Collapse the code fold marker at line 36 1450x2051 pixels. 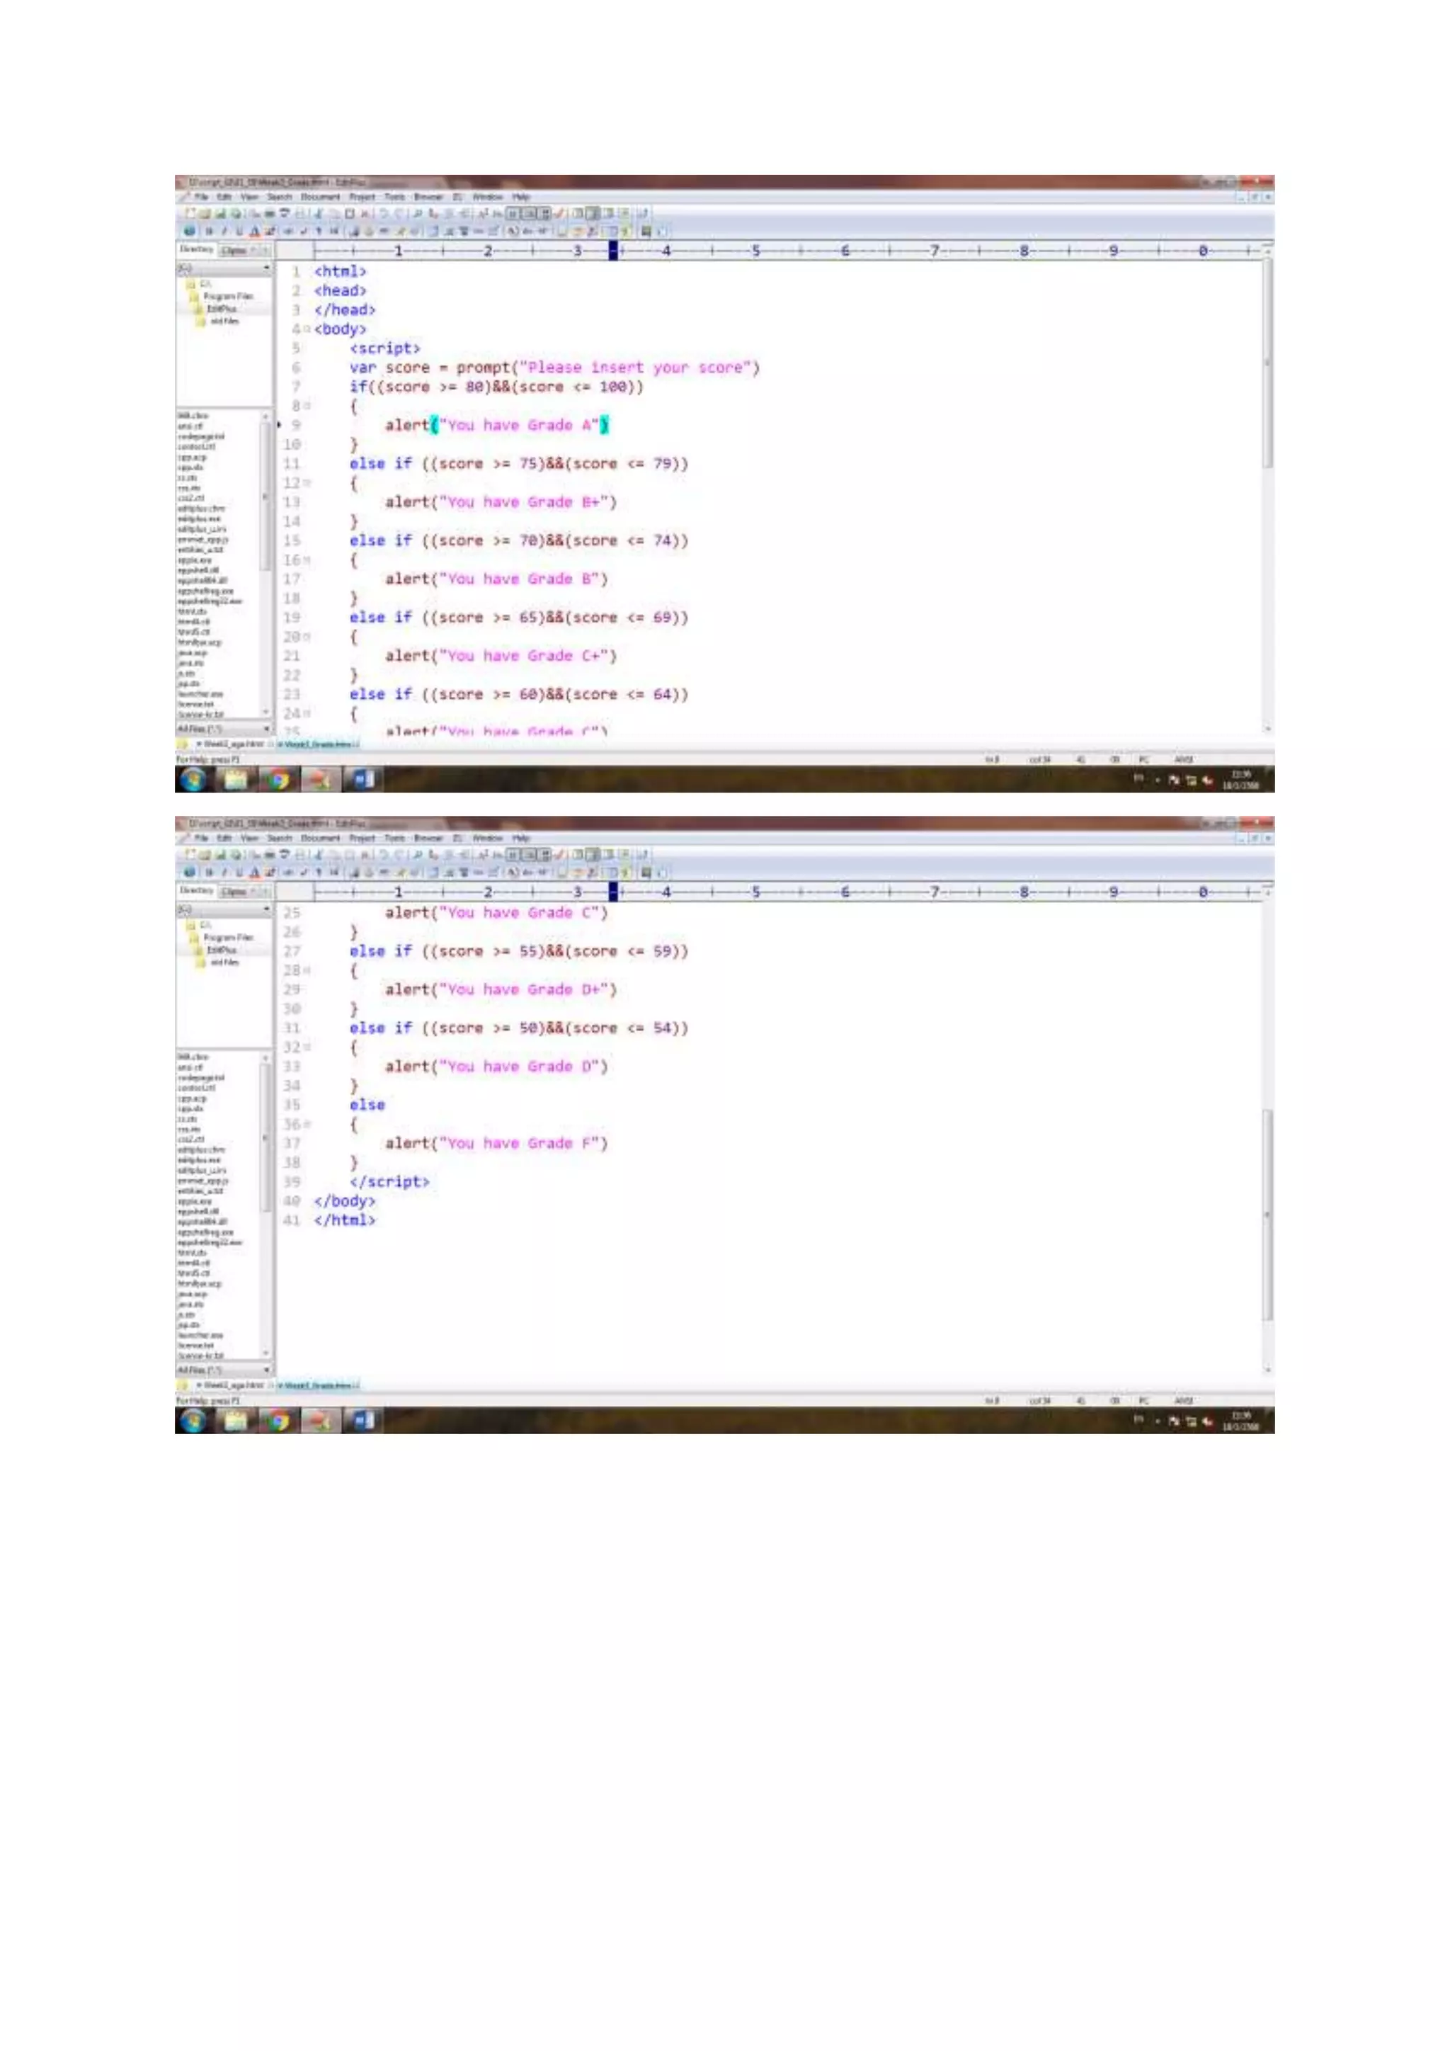(x=308, y=1125)
